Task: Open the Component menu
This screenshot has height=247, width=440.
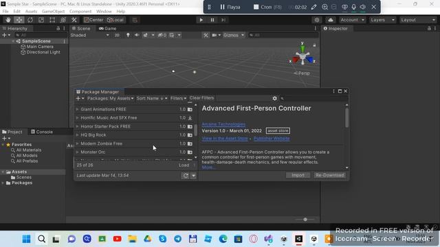Action: (x=80, y=12)
